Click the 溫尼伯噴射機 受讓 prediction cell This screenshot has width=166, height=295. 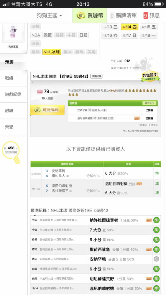128,184
